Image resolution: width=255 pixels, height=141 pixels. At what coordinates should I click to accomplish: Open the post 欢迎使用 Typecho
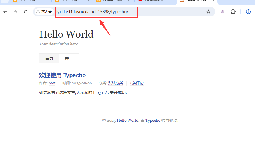coord(62,75)
